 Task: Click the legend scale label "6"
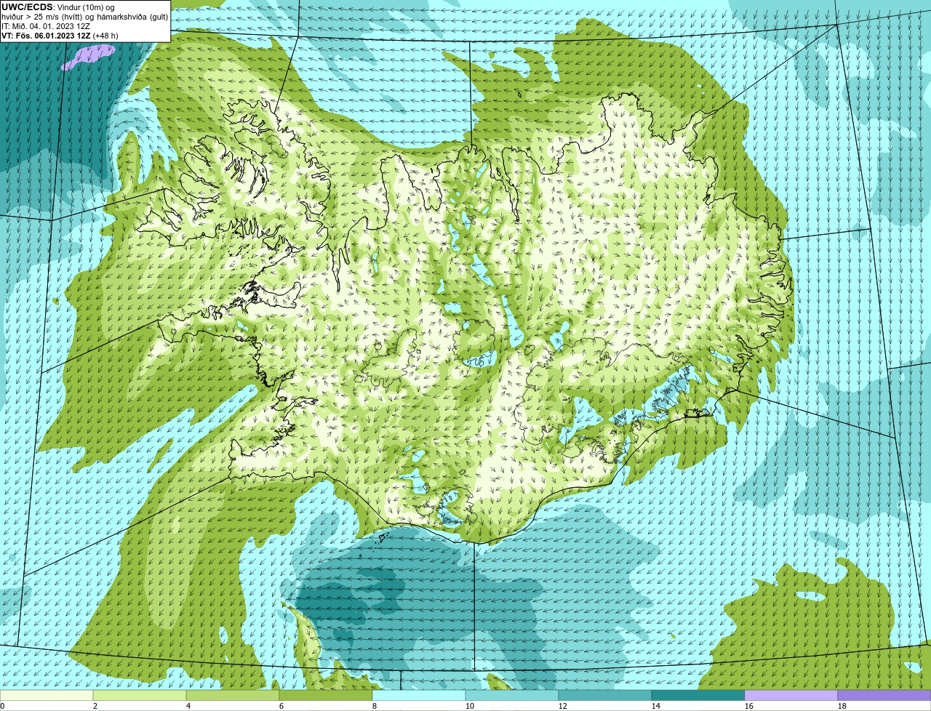[281, 706]
